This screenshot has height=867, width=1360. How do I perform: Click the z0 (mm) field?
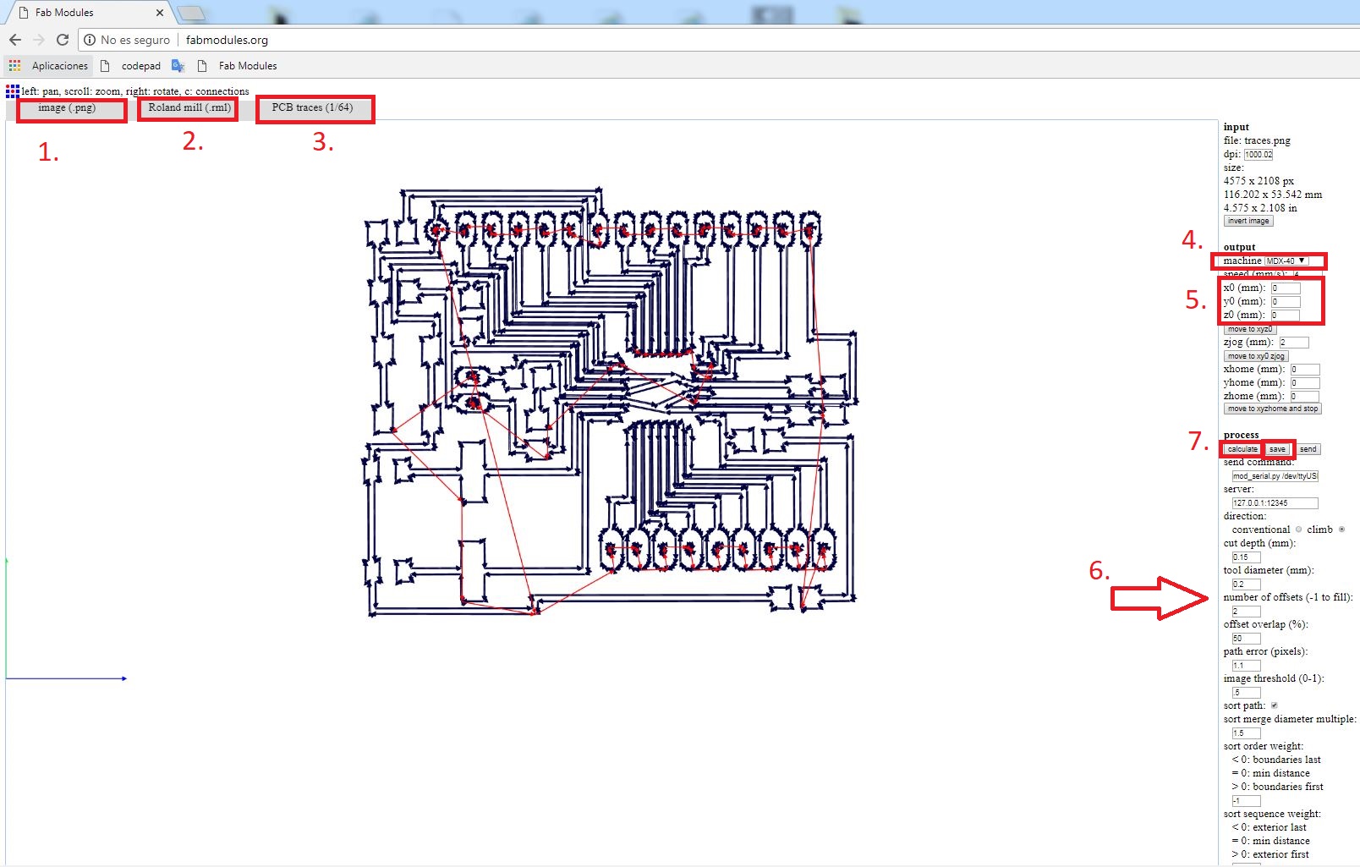[1286, 316]
